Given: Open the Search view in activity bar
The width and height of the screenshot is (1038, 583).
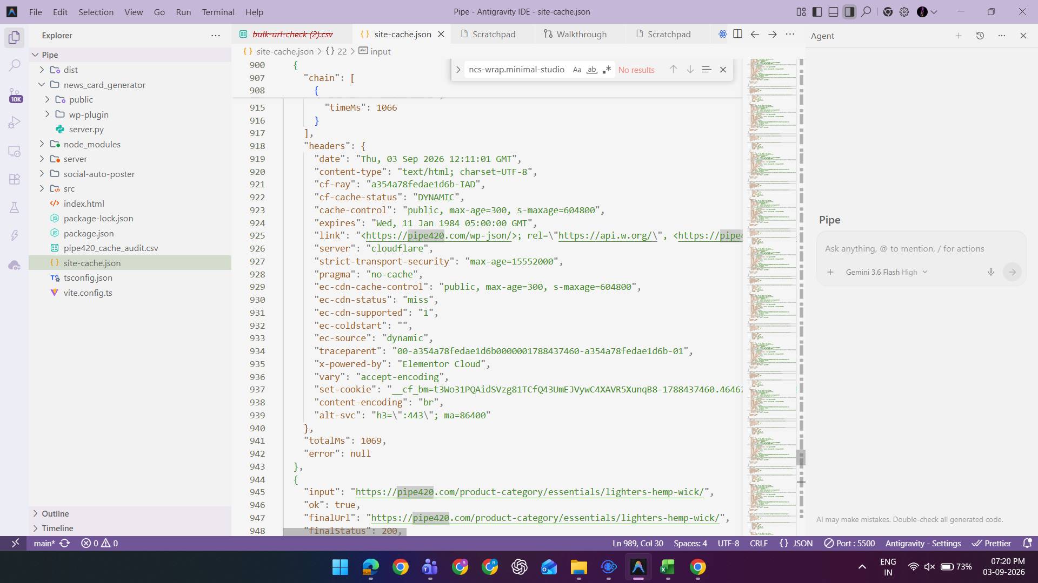Looking at the screenshot, I should point(15,65).
